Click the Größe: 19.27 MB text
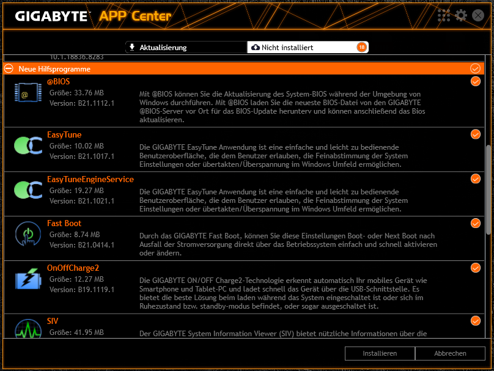Image resolution: width=494 pixels, height=371 pixels. 76,191
